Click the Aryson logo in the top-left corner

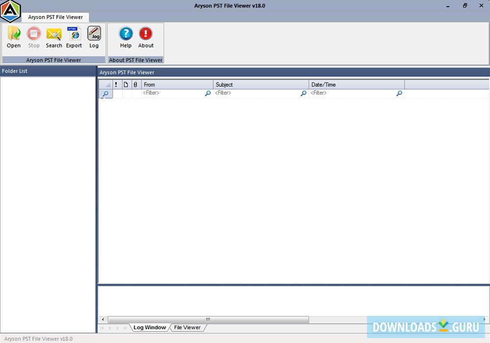(x=11, y=11)
